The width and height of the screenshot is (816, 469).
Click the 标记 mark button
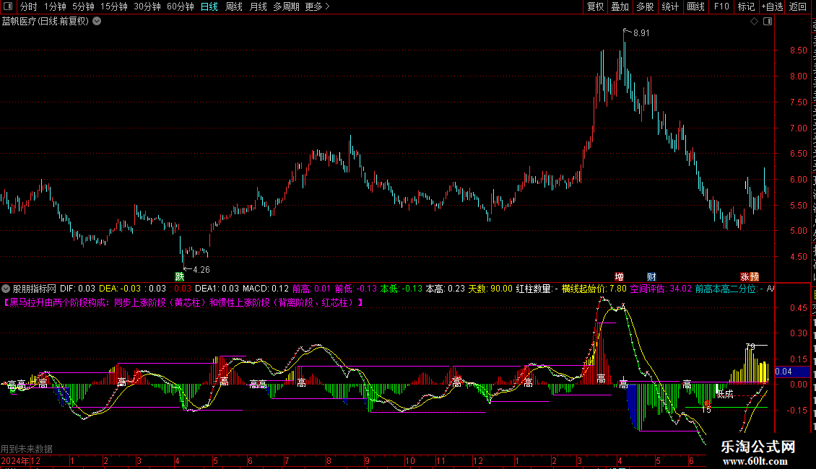pyautogui.click(x=746, y=6)
